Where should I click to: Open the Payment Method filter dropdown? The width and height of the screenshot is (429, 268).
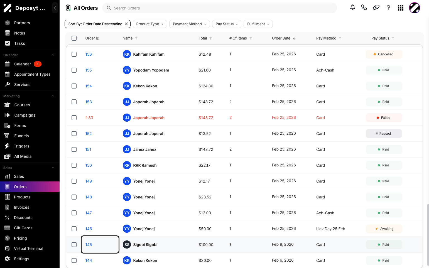190,24
